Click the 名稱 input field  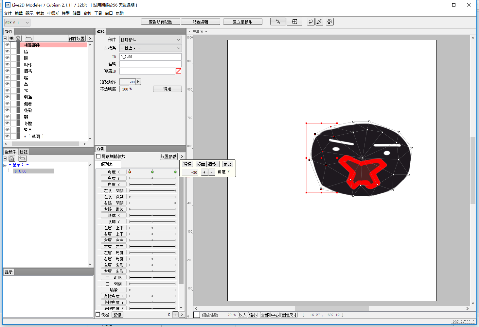[151, 64]
